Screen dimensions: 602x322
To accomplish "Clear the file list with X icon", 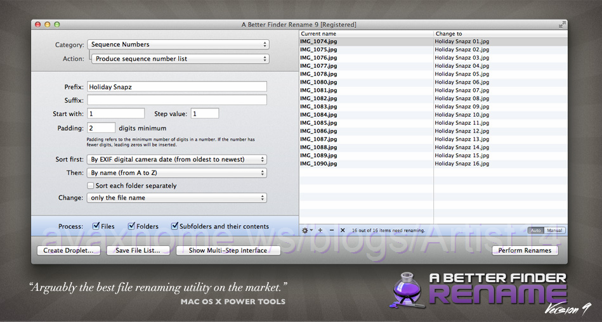I will (343, 230).
